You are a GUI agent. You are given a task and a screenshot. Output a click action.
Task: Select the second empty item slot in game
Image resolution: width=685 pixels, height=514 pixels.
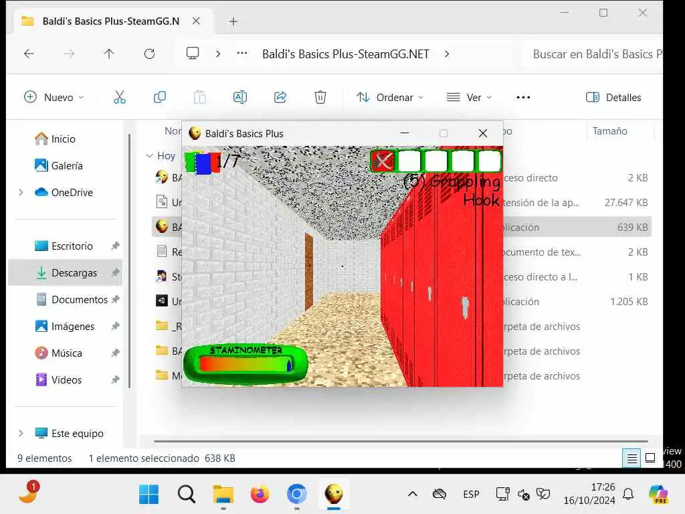tap(435, 161)
